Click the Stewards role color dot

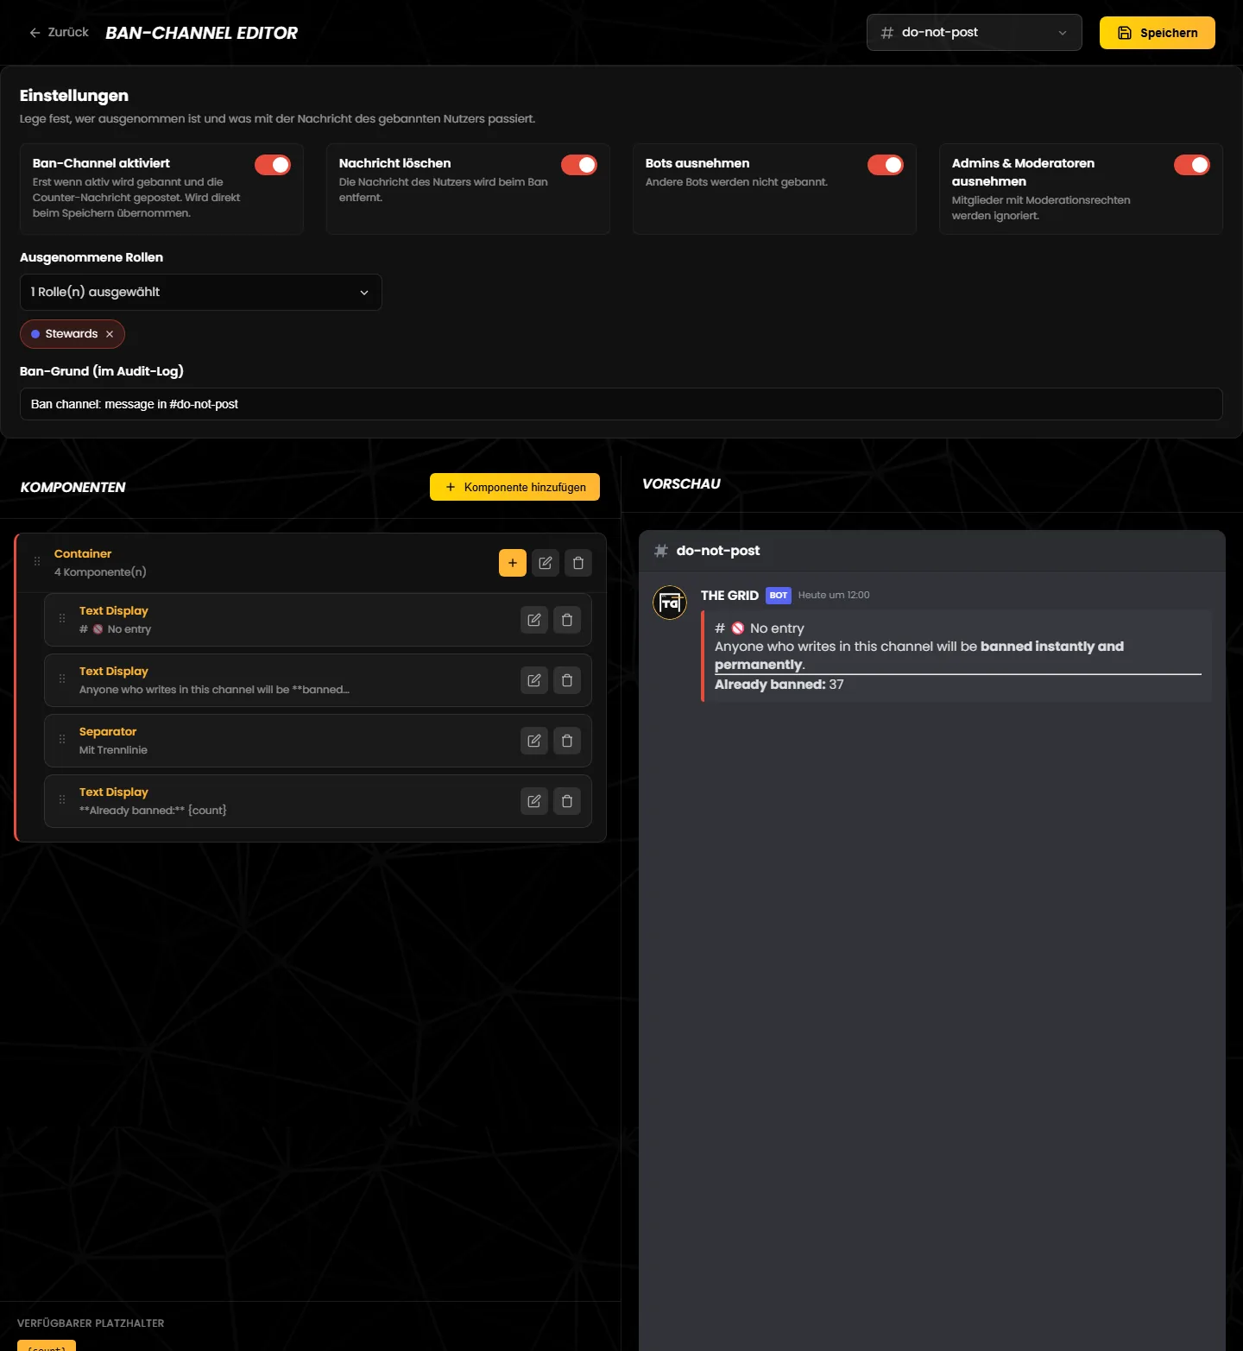pyautogui.click(x=35, y=334)
